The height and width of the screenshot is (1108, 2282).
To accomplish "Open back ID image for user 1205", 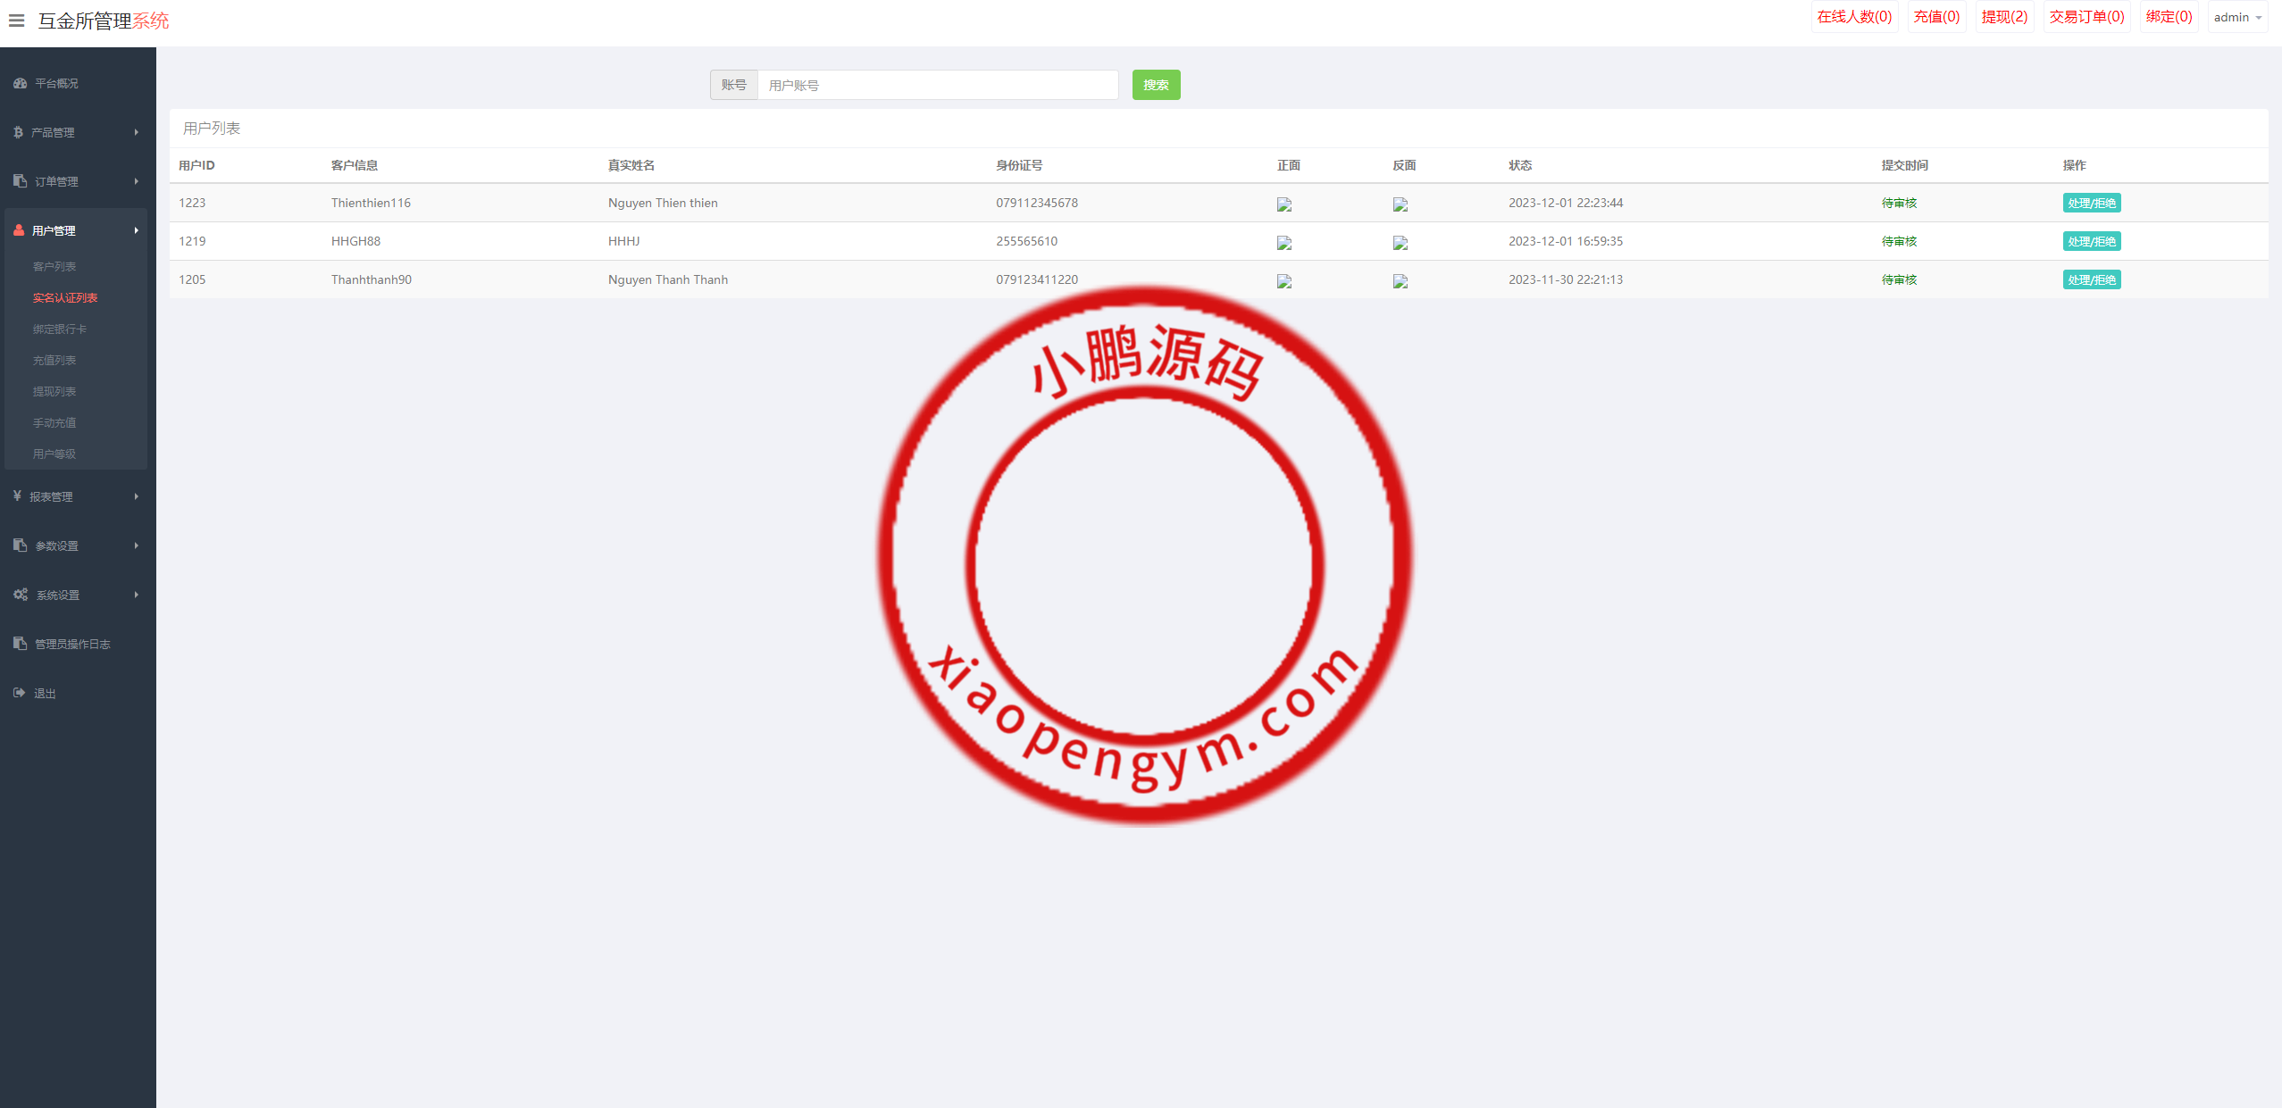I will click(1400, 281).
